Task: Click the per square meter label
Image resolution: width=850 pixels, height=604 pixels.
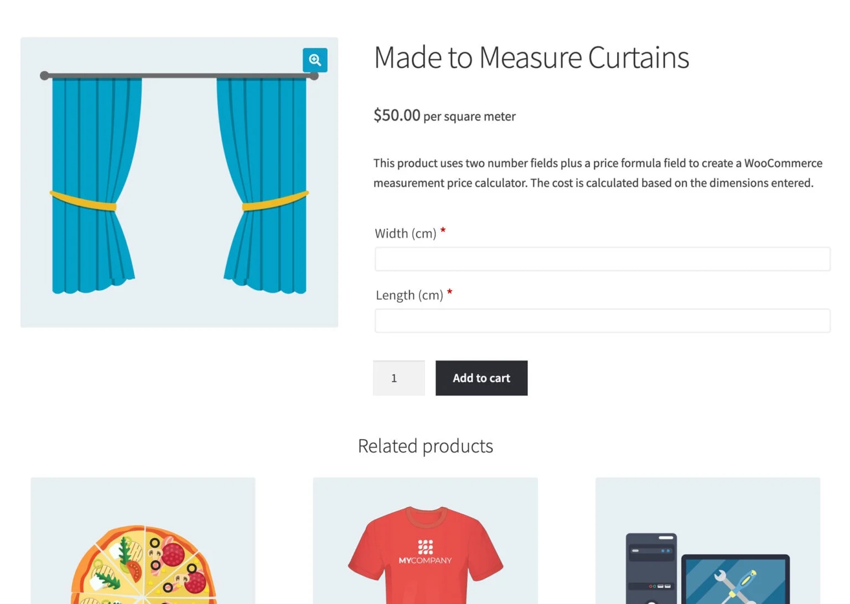Action: [x=469, y=117]
